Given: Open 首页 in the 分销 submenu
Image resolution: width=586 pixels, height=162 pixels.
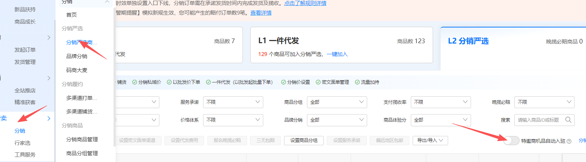Looking at the screenshot, I should tap(72, 15).
